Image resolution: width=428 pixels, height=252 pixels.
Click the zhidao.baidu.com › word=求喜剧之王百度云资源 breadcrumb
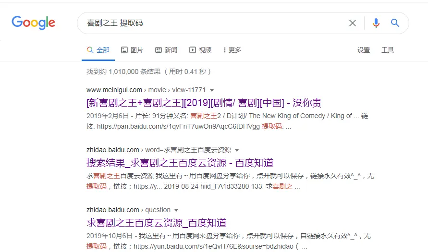(x=159, y=150)
